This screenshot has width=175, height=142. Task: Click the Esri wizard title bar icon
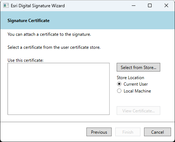(6, 5)
